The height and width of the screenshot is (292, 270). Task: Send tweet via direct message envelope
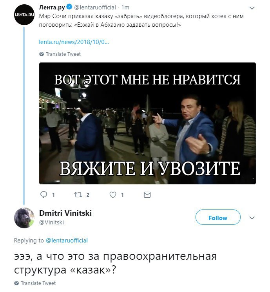click(147, 195)
